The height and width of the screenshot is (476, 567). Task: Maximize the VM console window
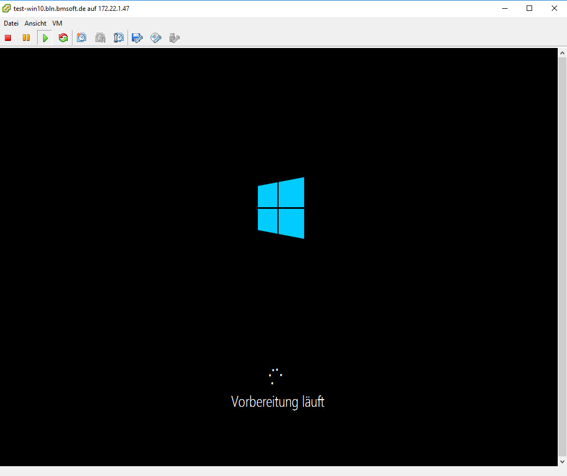click(x=529, y=8)
